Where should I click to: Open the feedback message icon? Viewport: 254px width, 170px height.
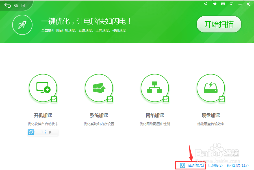pyautogui.click(x=223, y=4)
